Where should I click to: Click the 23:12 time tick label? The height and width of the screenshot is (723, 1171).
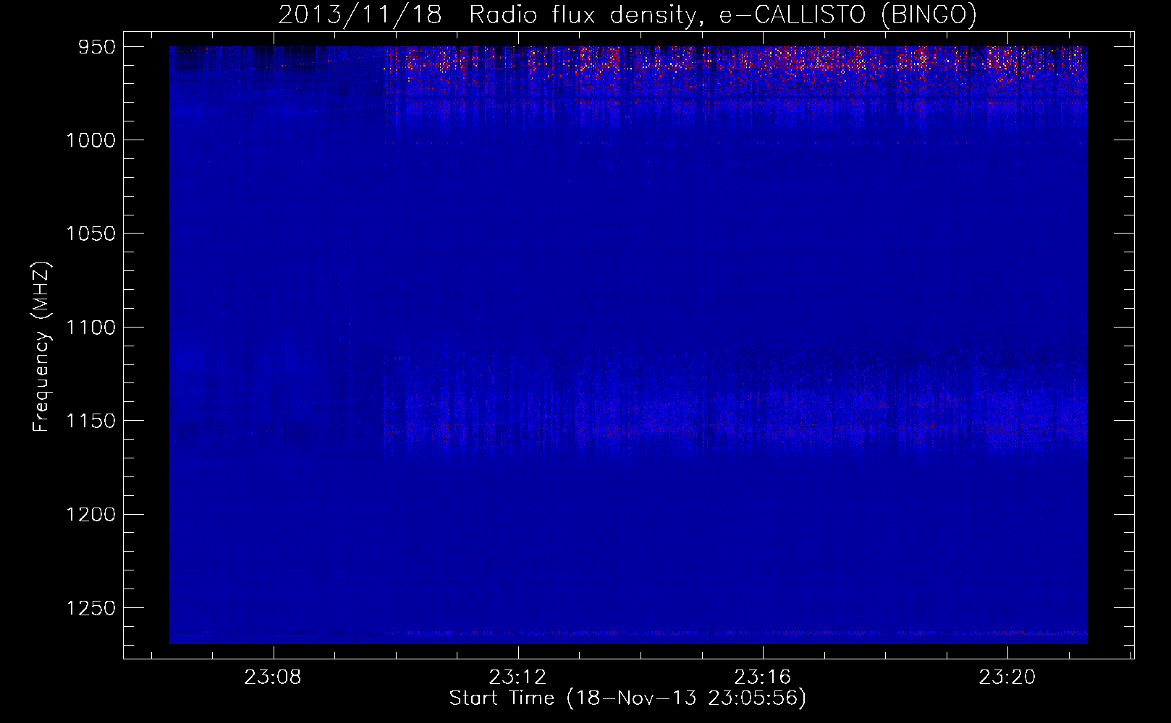point(517,677)
